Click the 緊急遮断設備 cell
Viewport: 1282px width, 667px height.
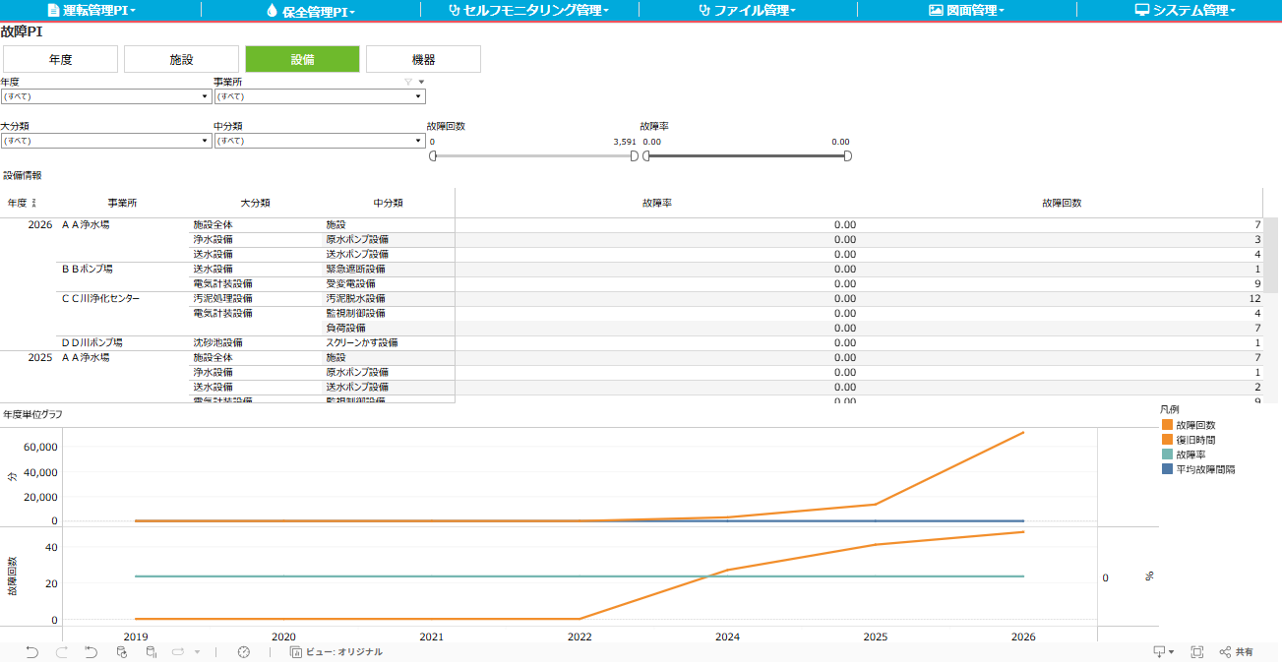click(x=355, y=269)
